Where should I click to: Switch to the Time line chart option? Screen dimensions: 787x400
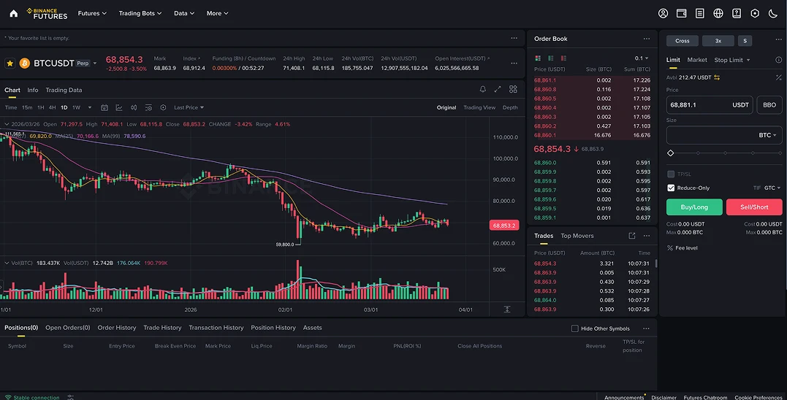10,108
